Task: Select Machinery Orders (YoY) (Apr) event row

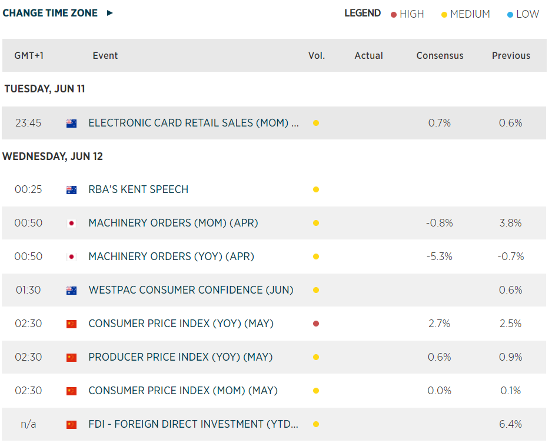Action: pyautogui.click(x=171, y=257)
